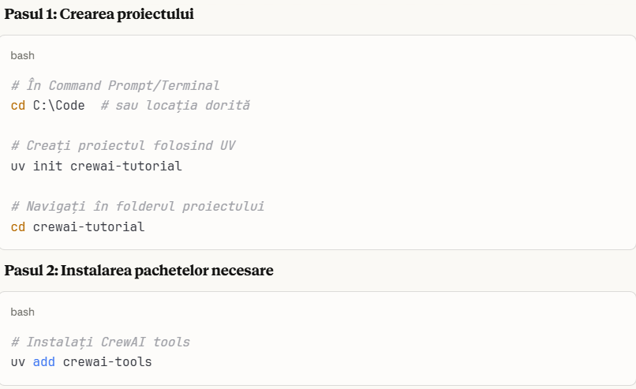Click the "Instalați CrewAI tools" comment line
Screen dimensions: 636x389
[100, 342]
